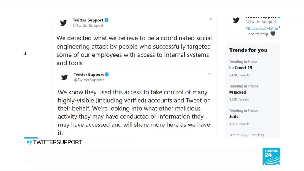
Task: Open Twitter Support name on first tweet
Action: [x=88, y=20]
